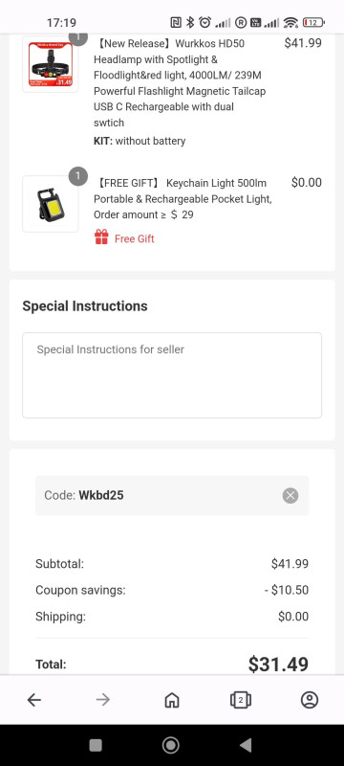The width and height of the screenshot is (344, 766).
Task: Tap the Android back triangle button
Action: click(x=246, y=745)
